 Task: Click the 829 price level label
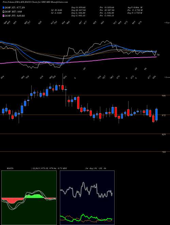(x=164, y=134)
